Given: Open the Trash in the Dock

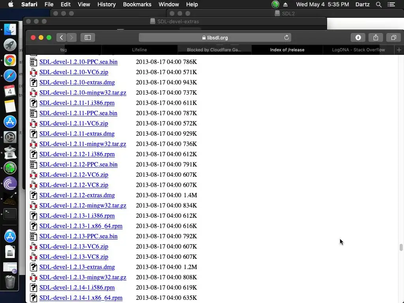Looking at the screenshot, I should [10, 282].
